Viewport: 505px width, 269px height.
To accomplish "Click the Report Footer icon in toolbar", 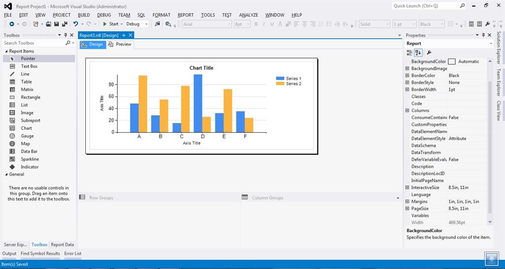I will (479, 24).
